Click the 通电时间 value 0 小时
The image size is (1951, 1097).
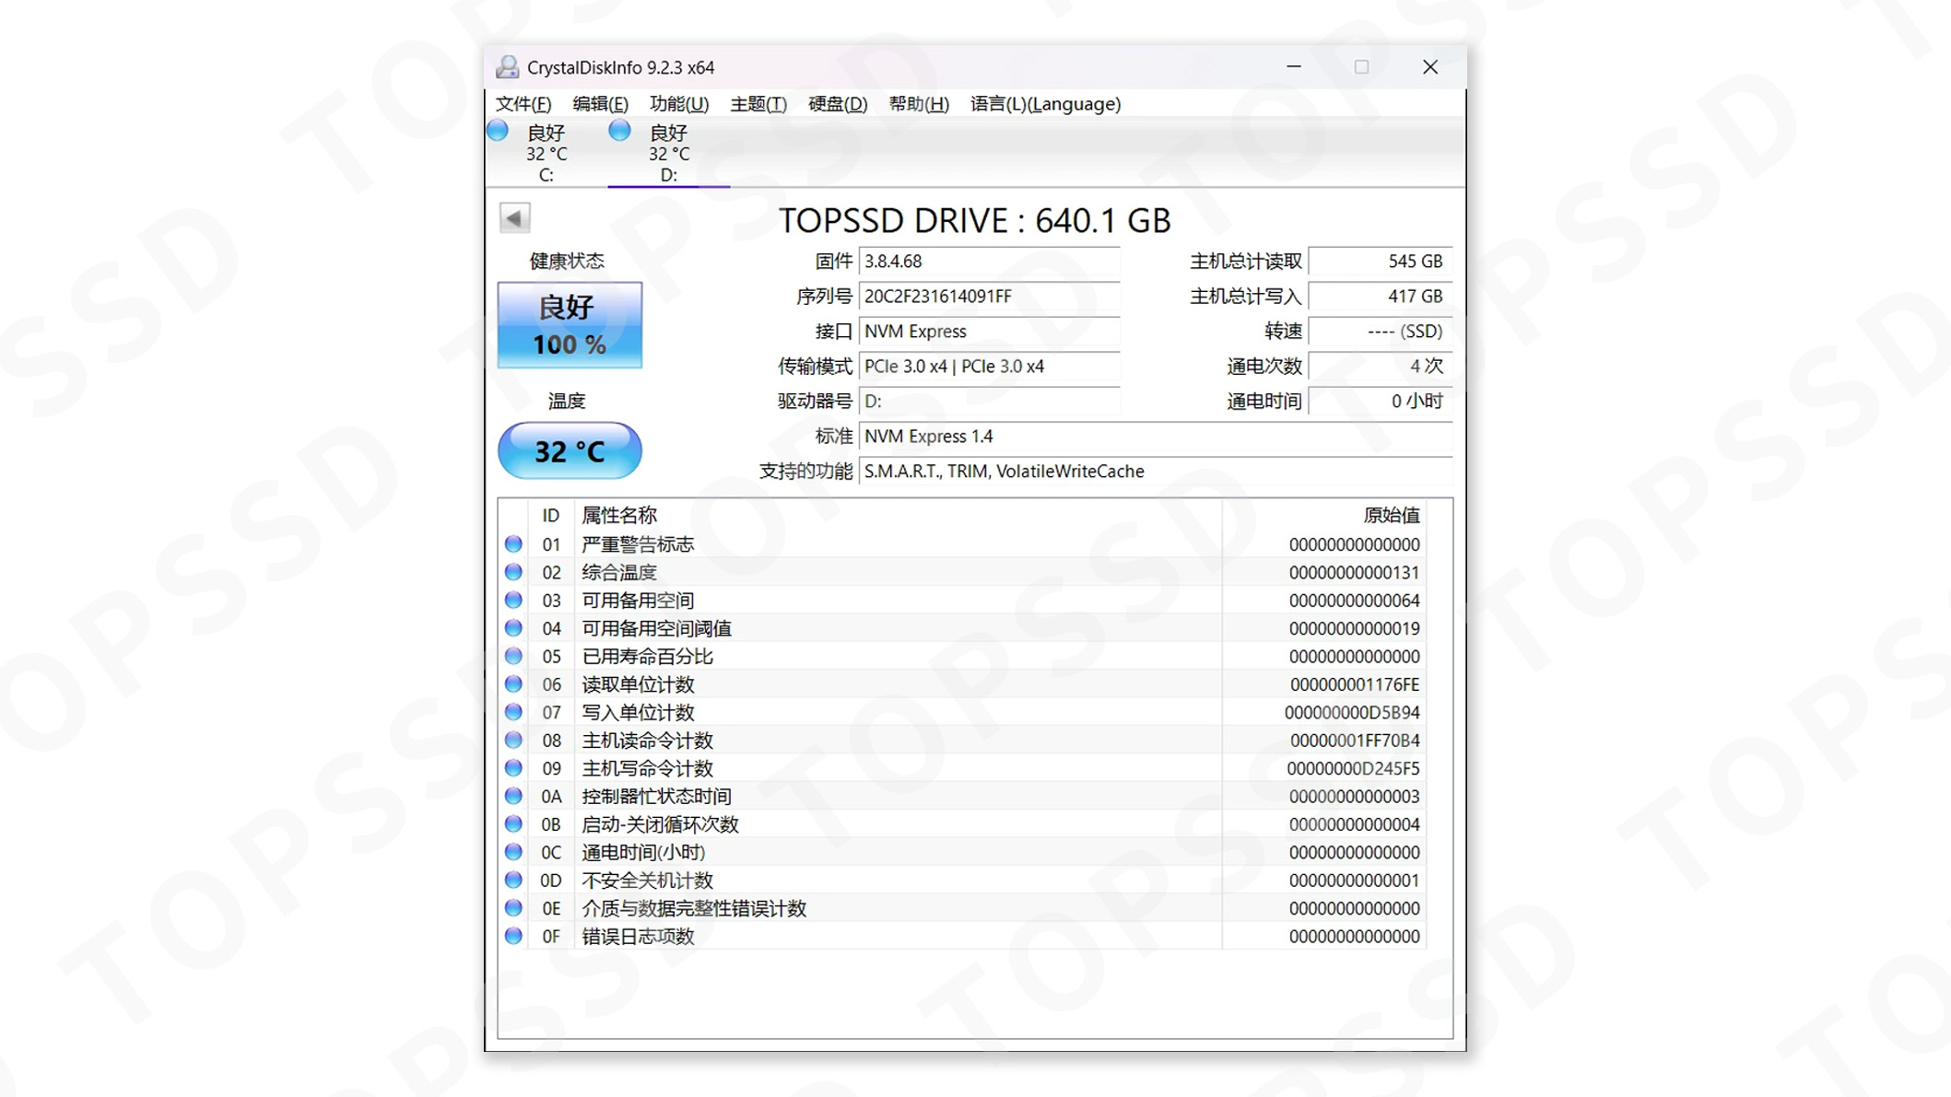1381,402
